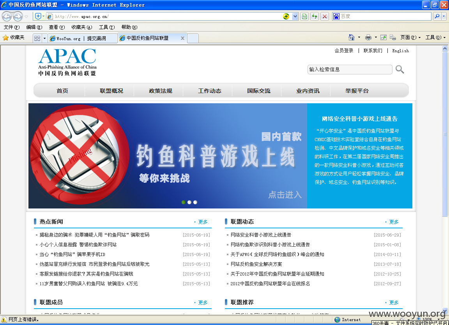Open the 帮助 menu
Screen dimensions: 449x325
[x=129, y=27]
